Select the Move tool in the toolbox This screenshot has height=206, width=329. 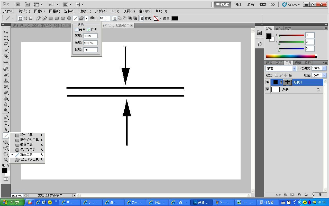[6, 32]
